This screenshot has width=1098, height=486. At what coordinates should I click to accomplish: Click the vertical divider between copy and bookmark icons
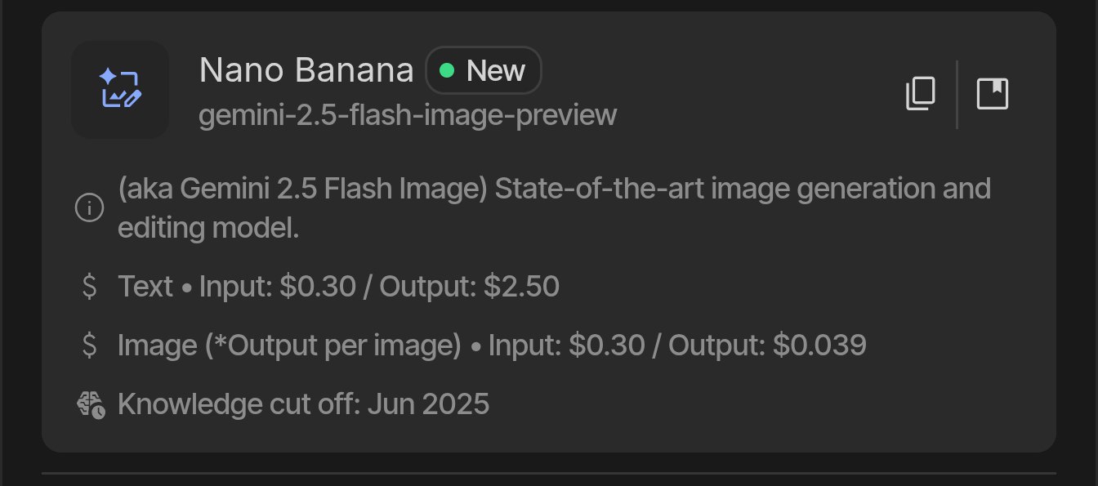coord(957,94)
